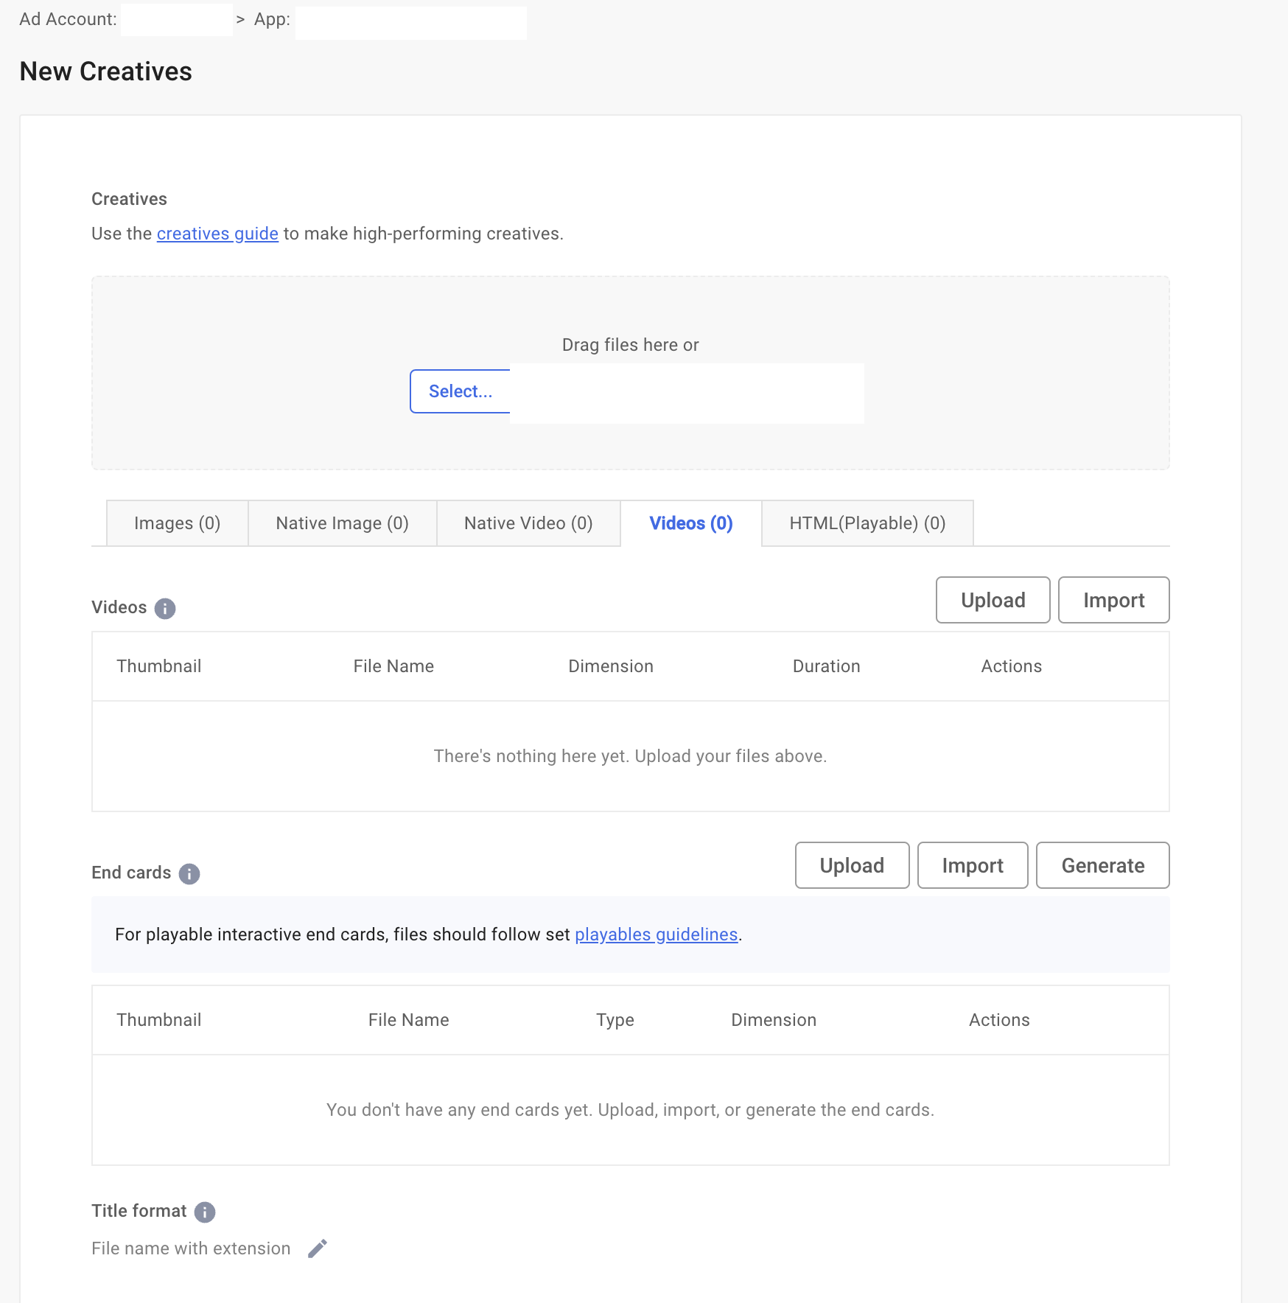Click the Videos info icon
Viewport: 1288px width, 1303px height.
165,609
